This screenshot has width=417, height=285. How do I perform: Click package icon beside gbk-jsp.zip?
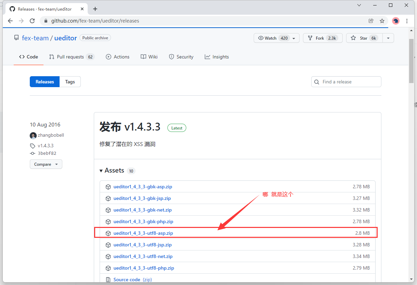coord(108,199)
